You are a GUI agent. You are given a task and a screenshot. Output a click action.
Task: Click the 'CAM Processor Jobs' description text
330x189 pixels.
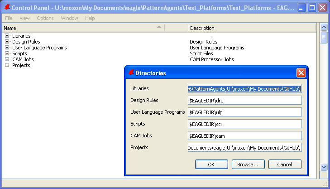point(212,59)
